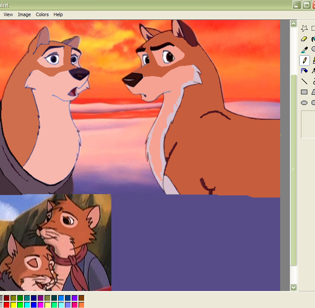Image resolution: width=315 pixels, height=308 pixels.
Task: Select the Eraser tool
Action: (x=304, y=39)
